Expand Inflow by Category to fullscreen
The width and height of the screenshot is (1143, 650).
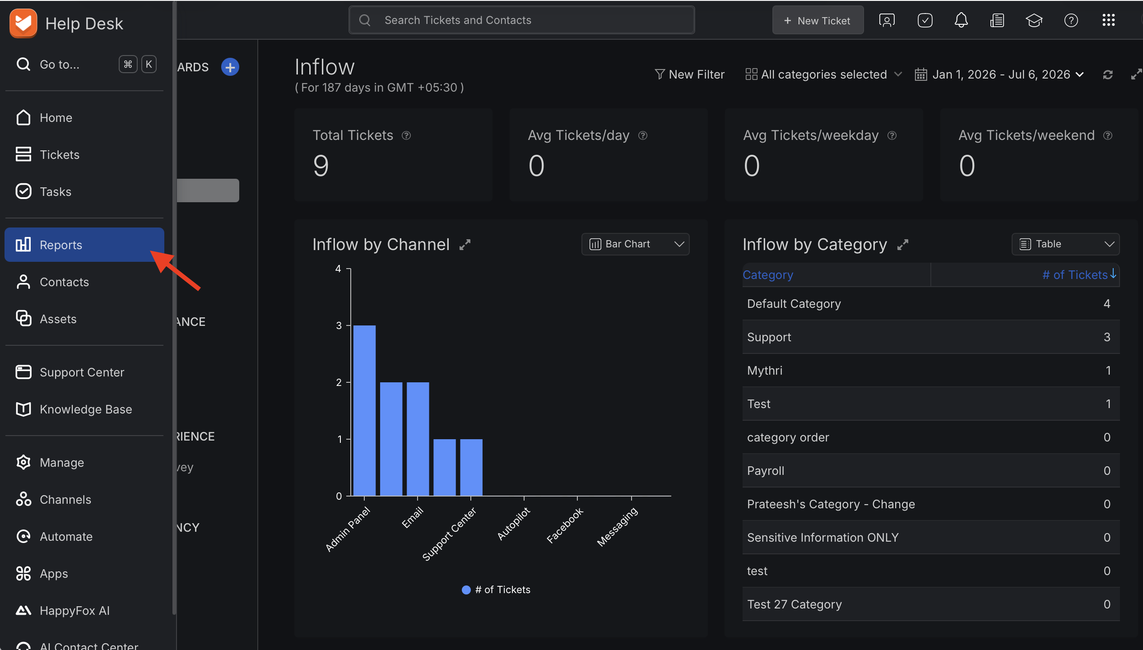tap(903, 245)
